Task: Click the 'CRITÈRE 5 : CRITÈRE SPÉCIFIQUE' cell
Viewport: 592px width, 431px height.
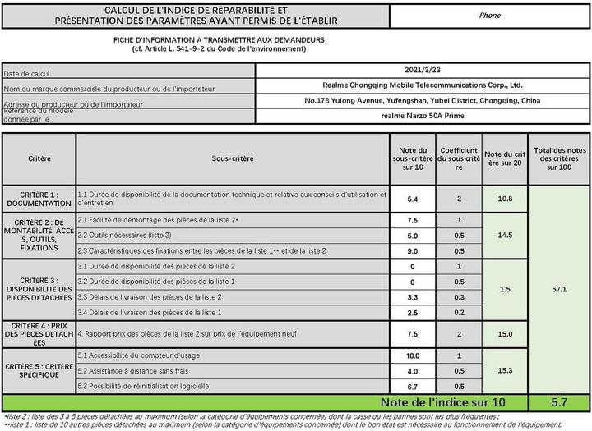Action: (39, 371)
